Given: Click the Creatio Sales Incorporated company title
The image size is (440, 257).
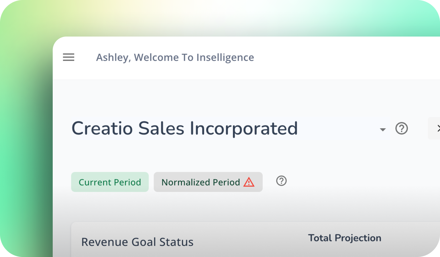Looking at the screenshot, I should [x=184, y=128].
